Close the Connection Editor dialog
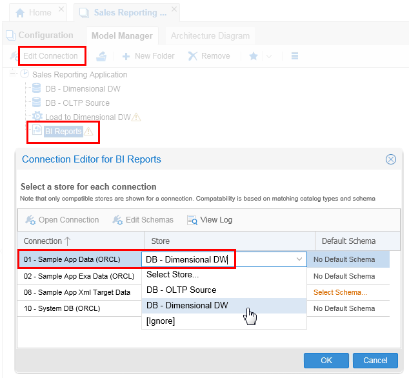409x378 pixels. (x=390, y=159)
